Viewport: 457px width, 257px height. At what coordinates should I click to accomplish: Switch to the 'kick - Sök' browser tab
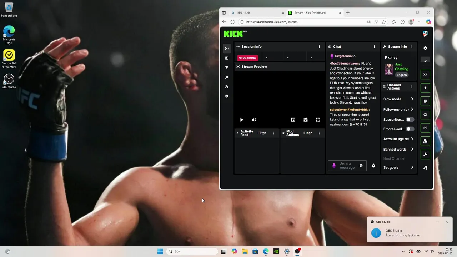[257, 13]
